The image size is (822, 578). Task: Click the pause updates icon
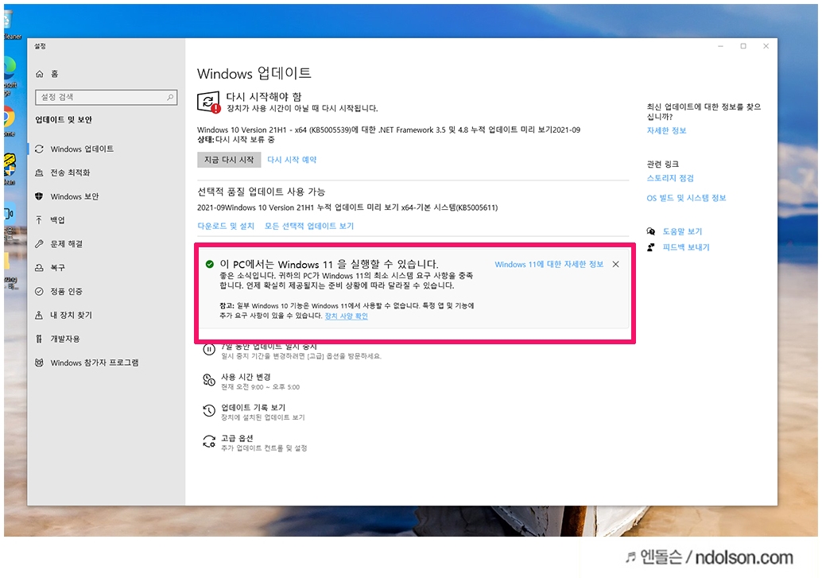pos(209,350)
